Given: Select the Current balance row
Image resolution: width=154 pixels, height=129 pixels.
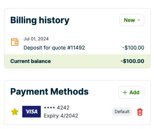Looking at the screenshot, I should (x=77, y=61).
